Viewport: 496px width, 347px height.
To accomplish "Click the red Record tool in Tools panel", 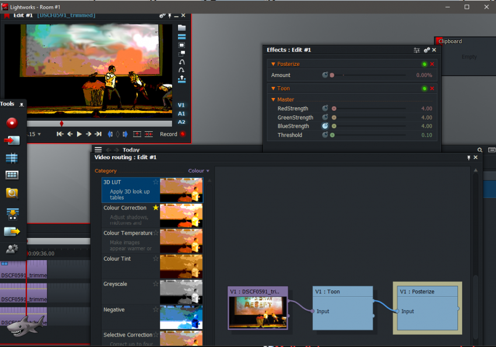I will (x=12, y=122).
